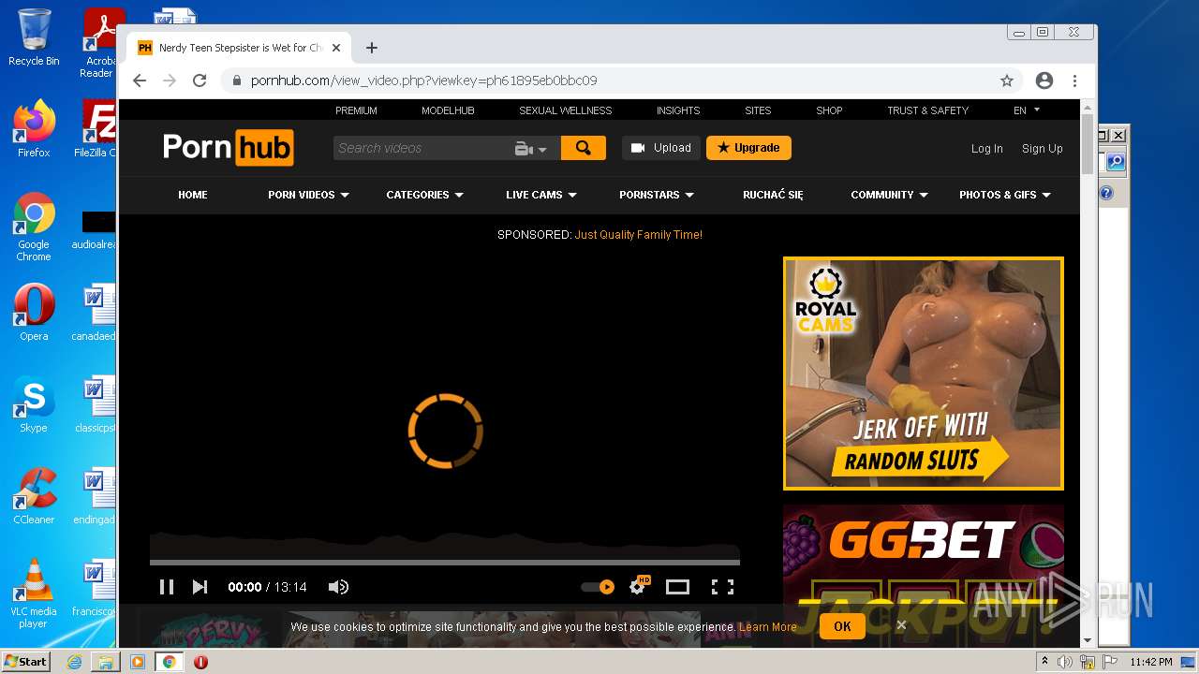1199x674 pixels.
Task: Skip to the next video
Action: click(200, 587)
